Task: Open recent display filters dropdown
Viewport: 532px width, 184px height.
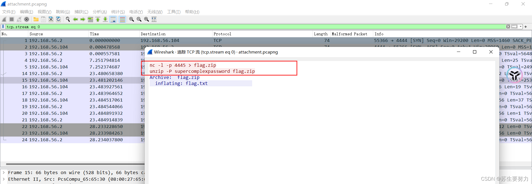Action: (521, 27)
